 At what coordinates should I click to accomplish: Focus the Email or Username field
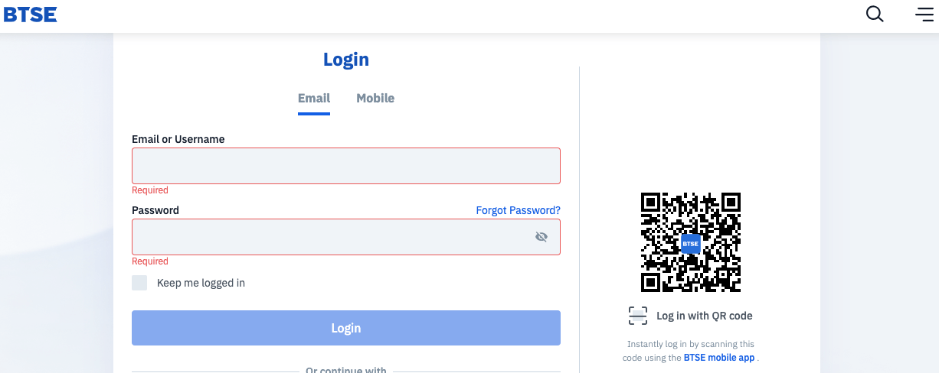(x=346, y=166)
